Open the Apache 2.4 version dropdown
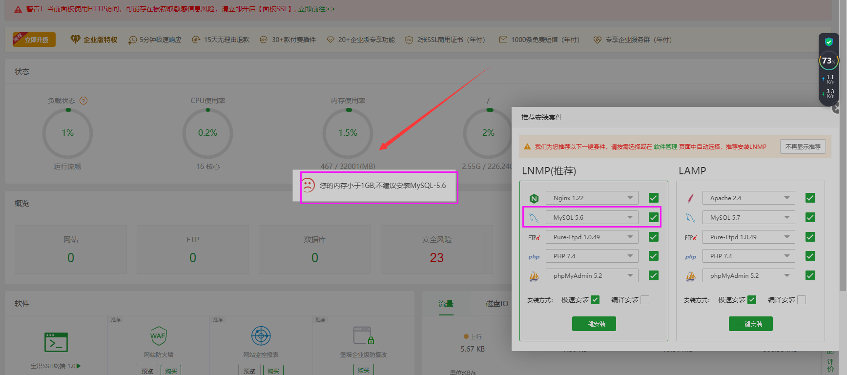The width and height of the screenshot is (847, 375). pyautogui.click(x=749, y=198)
